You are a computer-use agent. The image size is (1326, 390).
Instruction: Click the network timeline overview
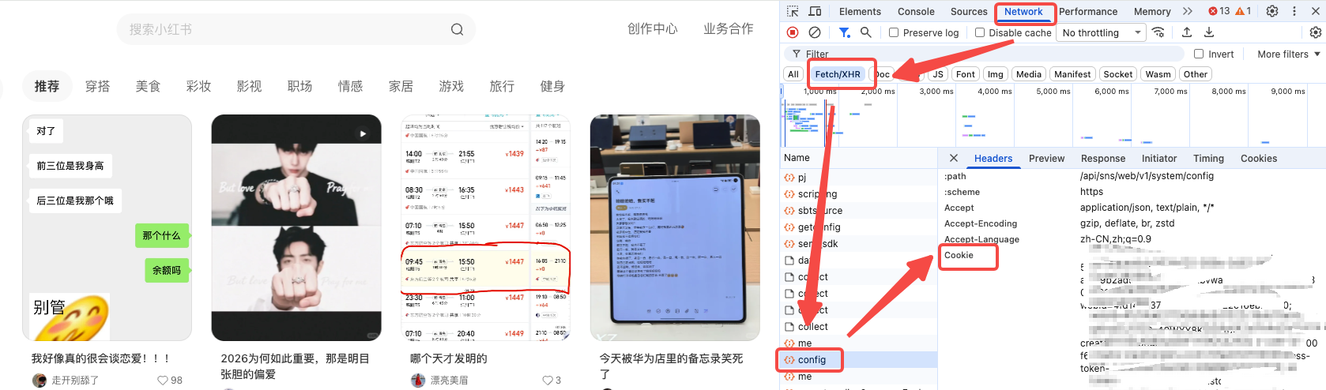(x=1053, y=115)
